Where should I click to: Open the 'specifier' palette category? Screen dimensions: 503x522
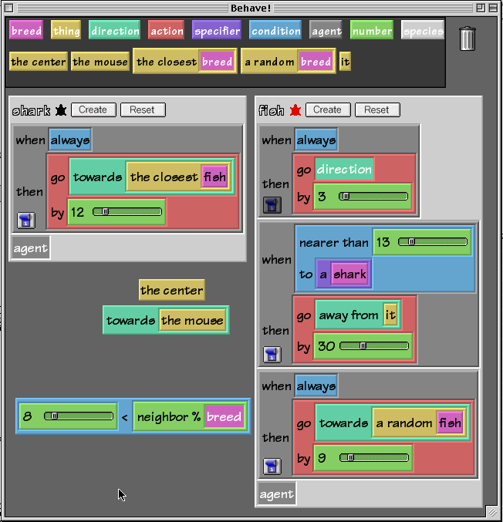tap(217, 31)
